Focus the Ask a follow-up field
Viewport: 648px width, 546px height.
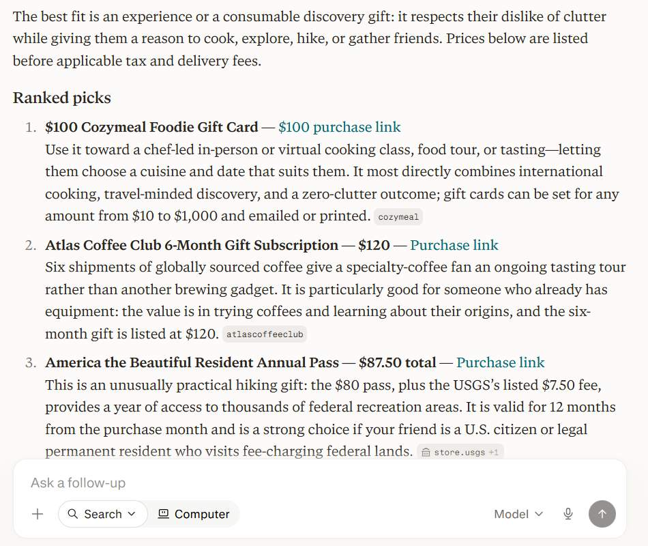click(320, 483)
